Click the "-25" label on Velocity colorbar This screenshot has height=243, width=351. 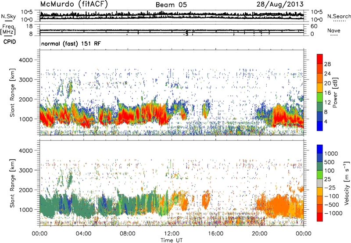330,188
